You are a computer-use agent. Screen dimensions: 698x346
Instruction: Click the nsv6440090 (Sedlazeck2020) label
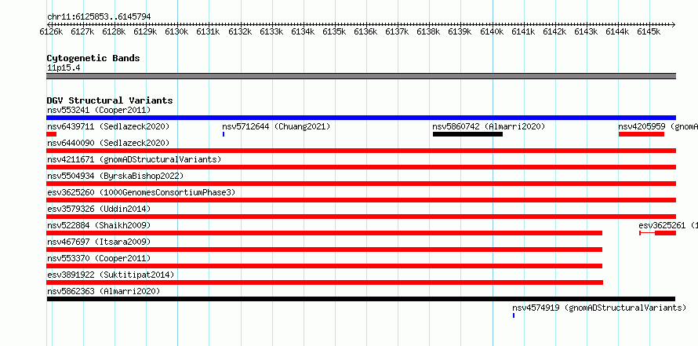[108, 143]
